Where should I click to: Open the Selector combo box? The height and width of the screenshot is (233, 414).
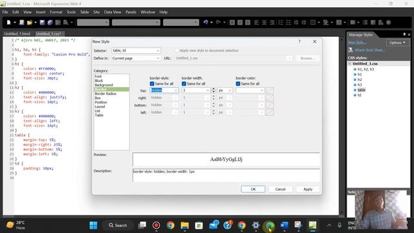136,50
